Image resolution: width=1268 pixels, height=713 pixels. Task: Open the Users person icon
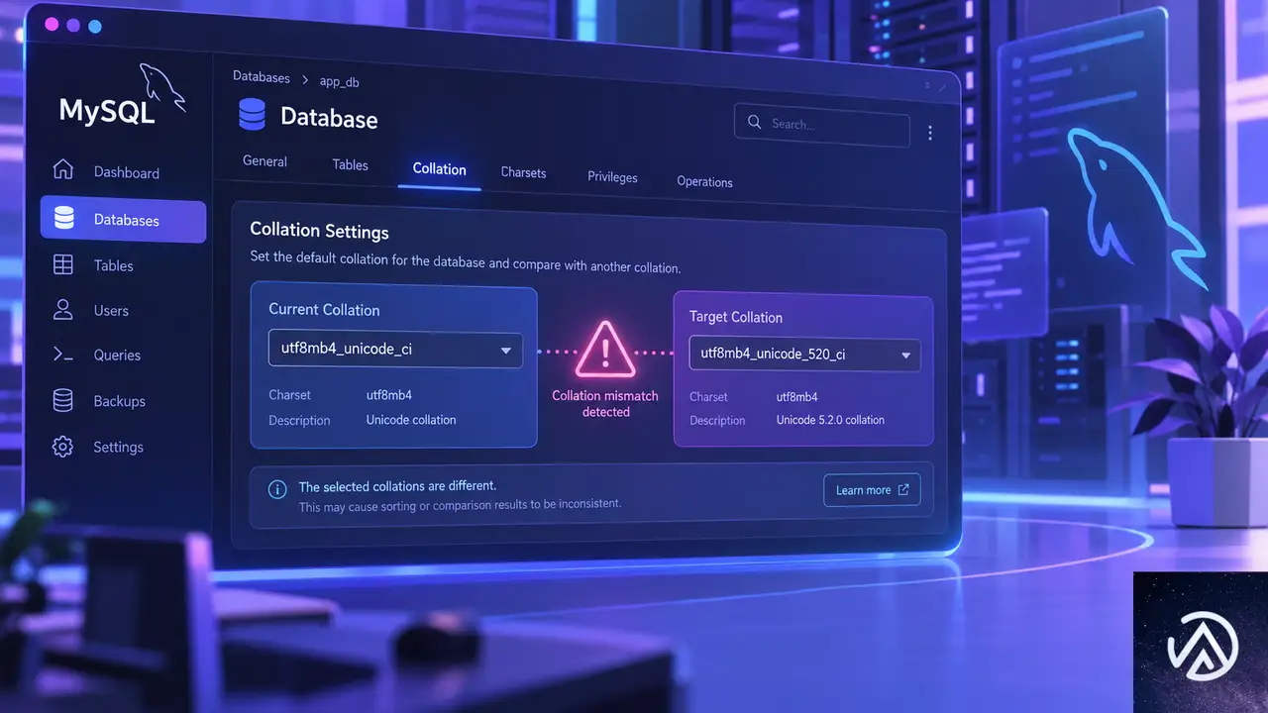(63, 309)
